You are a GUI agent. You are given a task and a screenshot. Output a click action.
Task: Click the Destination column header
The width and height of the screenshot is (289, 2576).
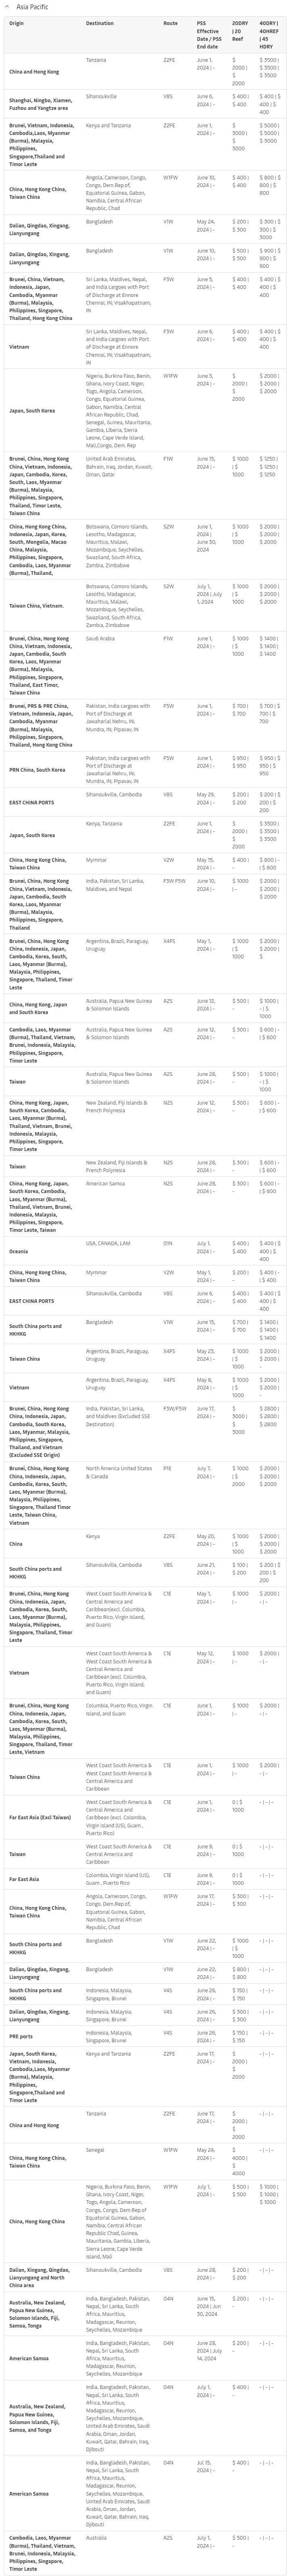coord(100,23)
